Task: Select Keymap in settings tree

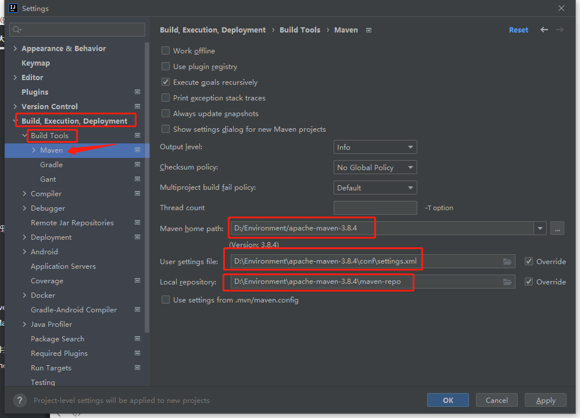Action: pyautogui.click(x=35, y=63)
